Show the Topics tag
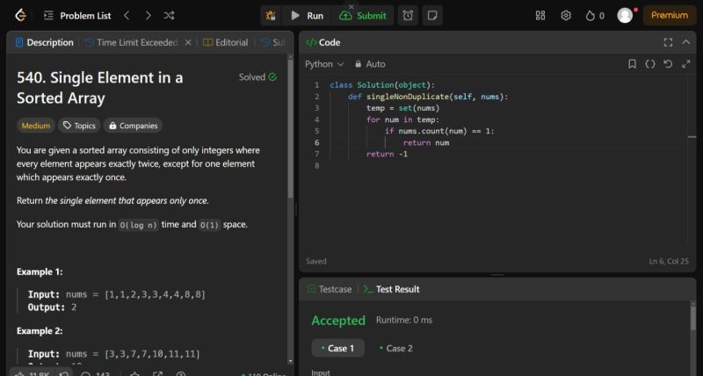The width and height of the screenshot is (703, 376). [x=79, y=126]
